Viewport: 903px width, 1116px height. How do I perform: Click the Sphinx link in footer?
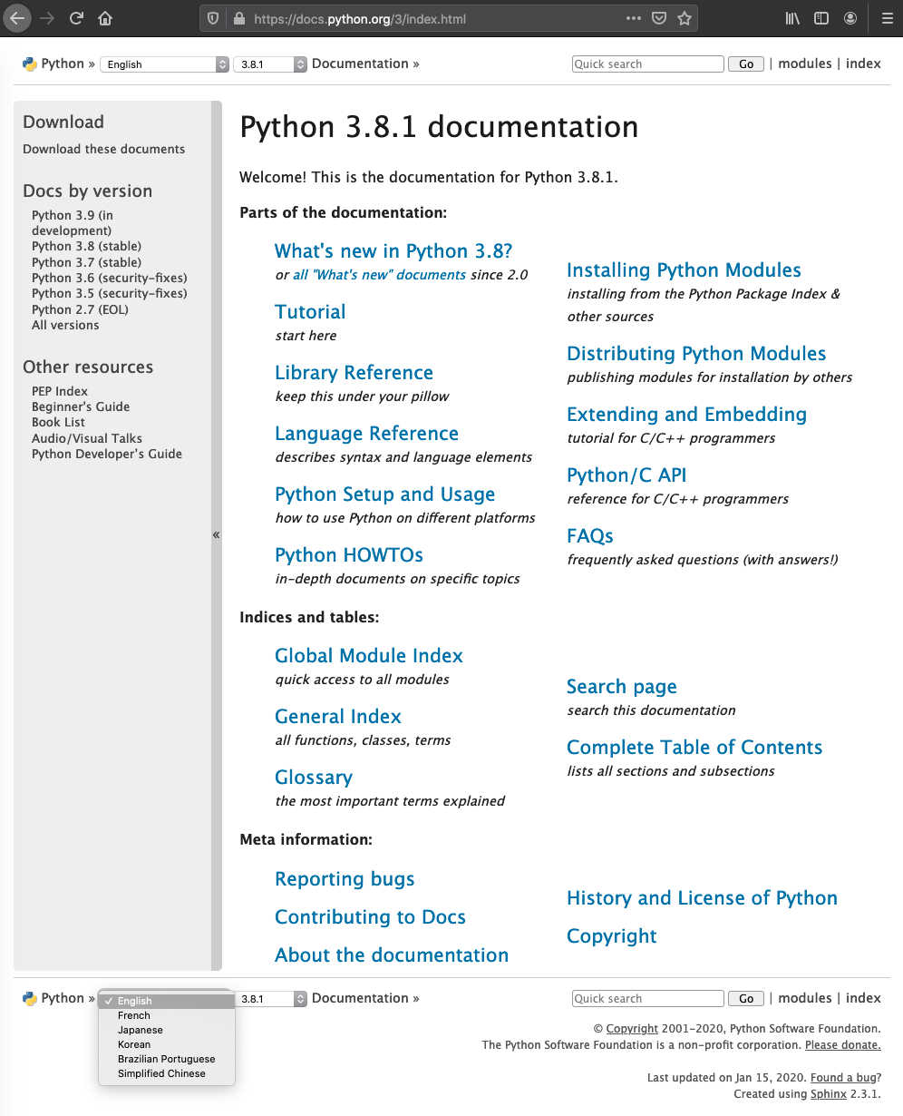click(x=829, y=1094)
